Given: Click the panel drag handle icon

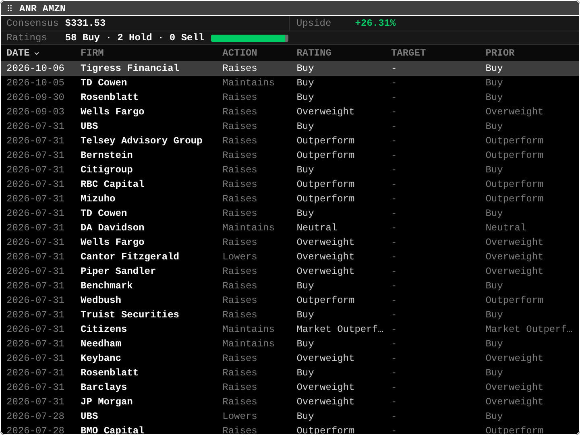Looking at the screenshot, I should click(x=10, y=8).
